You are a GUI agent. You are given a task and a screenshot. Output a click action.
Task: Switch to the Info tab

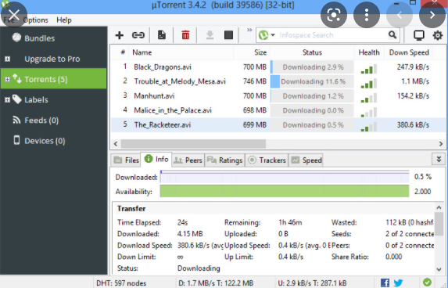click(x=156, y=159)
